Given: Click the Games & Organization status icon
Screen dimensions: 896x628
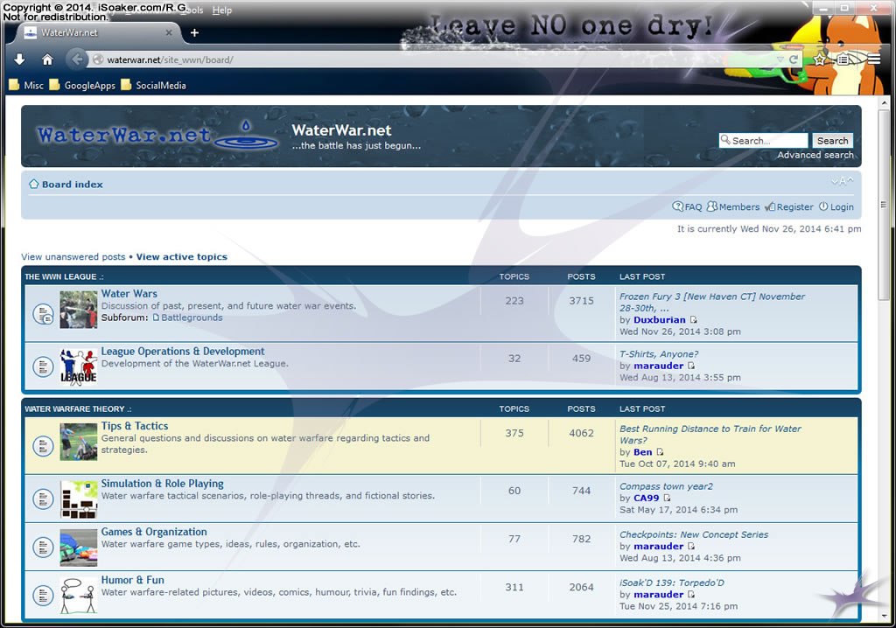Looking at the screenshot, I should (x=43, y=548).
